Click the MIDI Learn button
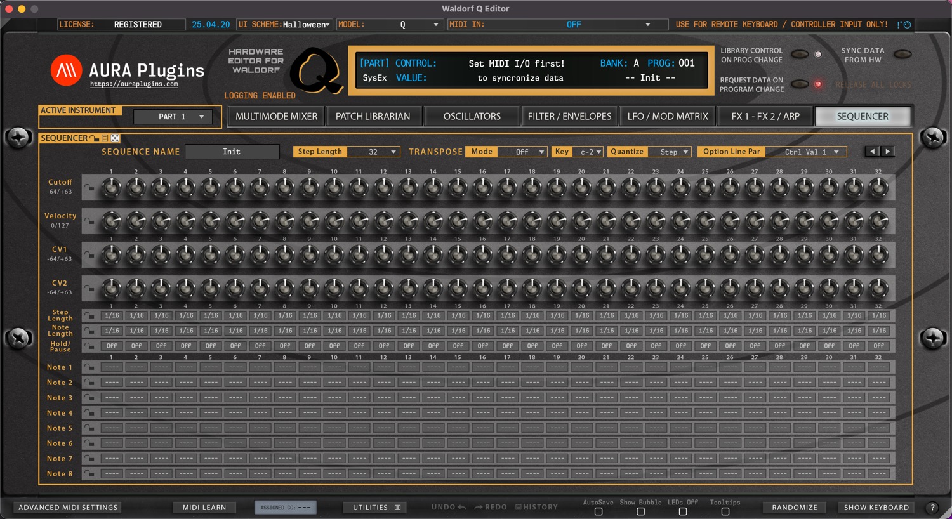Image resolution: width=952 pixels, height=519 pixels. [204, 508]
